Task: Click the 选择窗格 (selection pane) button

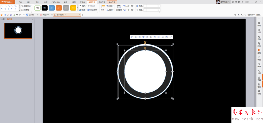Action: [x=119, y=8]
